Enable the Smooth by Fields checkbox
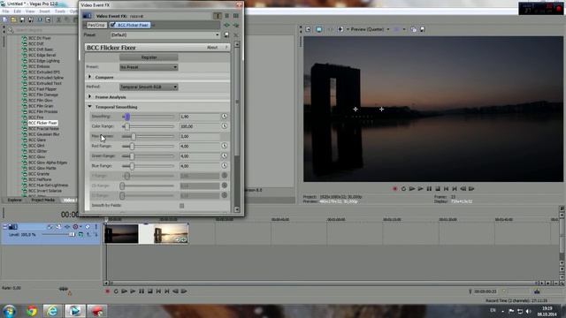The width and height of the screenshot is (566, 318). pyautogui.click(x=181, y=206)
